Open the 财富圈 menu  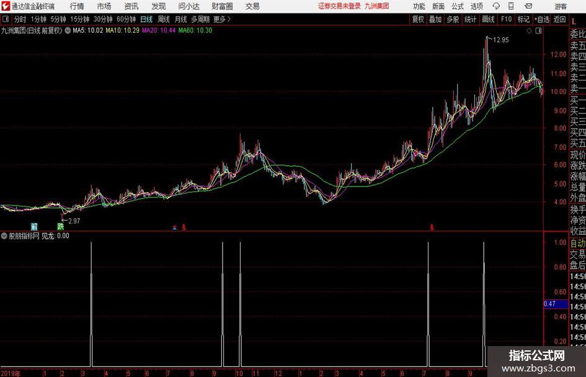[222, 6]
